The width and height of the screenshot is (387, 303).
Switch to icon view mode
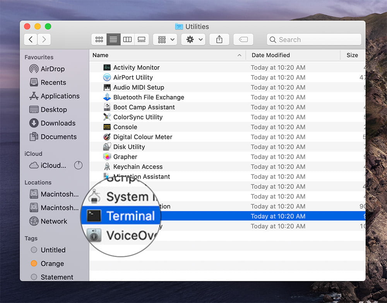(x=99, y=39)
